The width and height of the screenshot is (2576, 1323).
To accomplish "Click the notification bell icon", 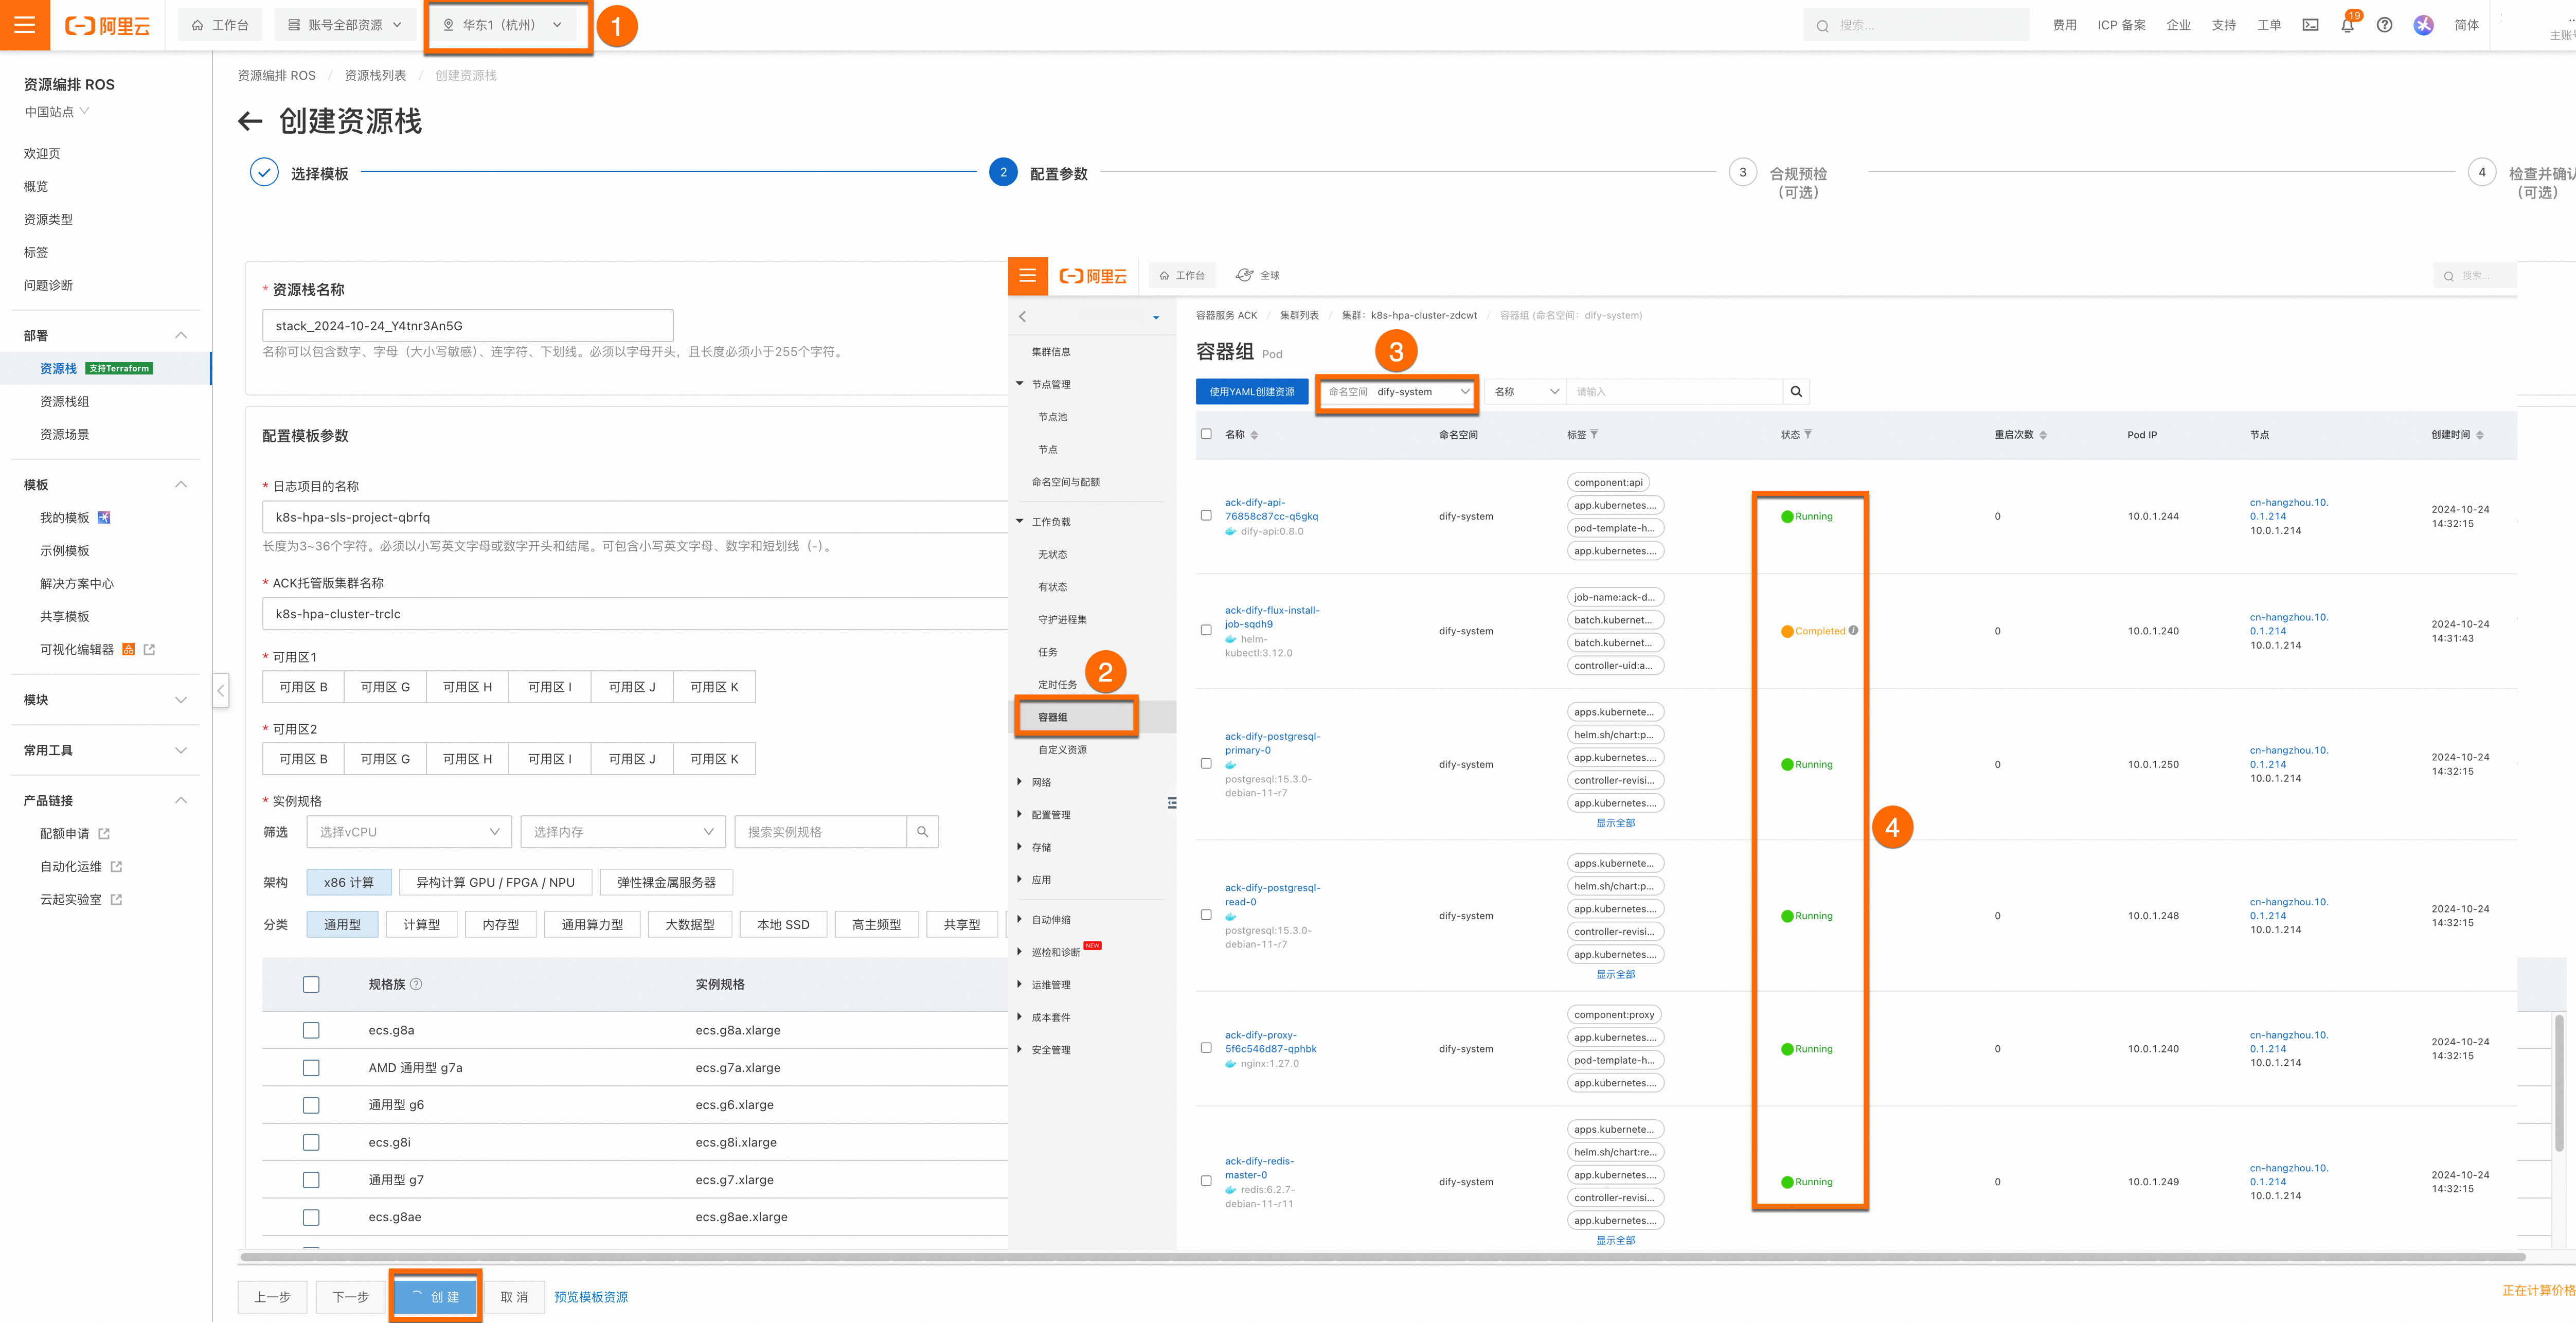I will click(x=2347, y=25).
